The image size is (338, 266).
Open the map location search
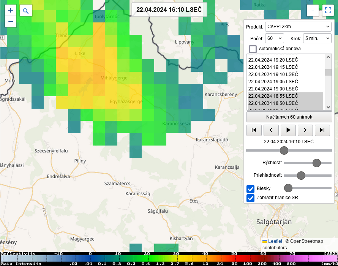point(26,11)
